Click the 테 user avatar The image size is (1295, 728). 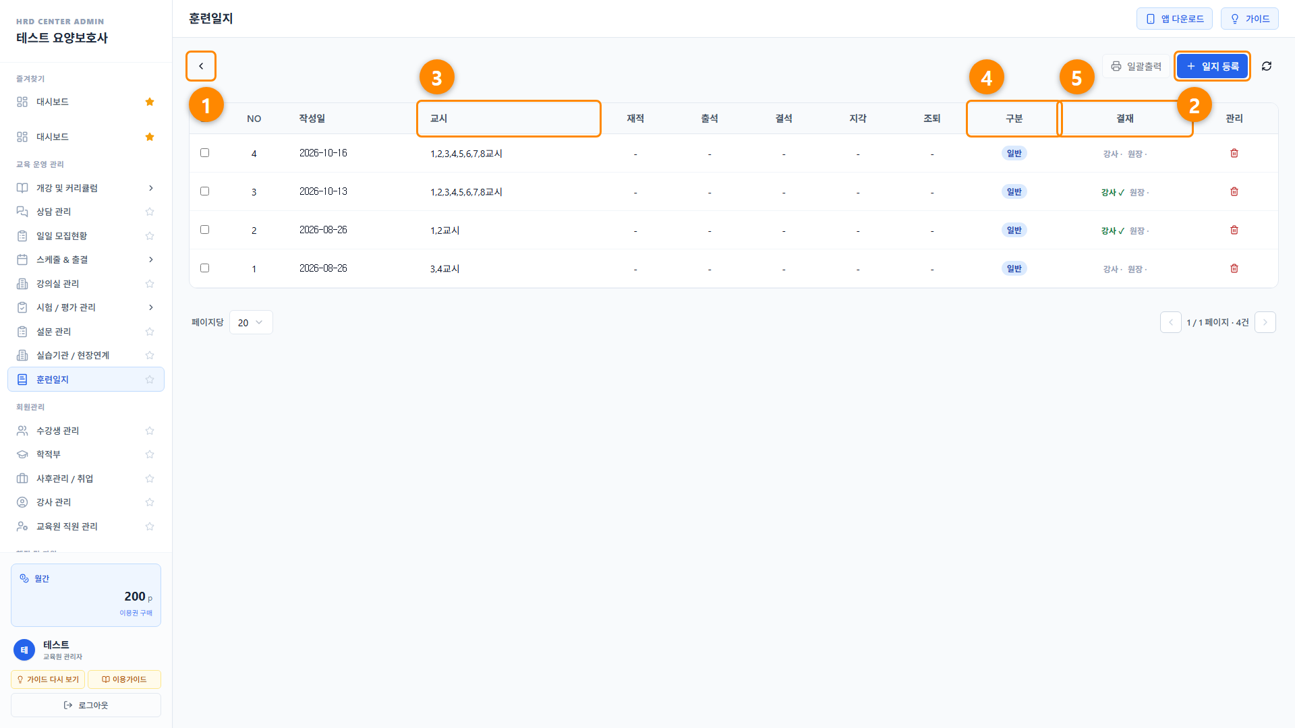click(24, 650)
